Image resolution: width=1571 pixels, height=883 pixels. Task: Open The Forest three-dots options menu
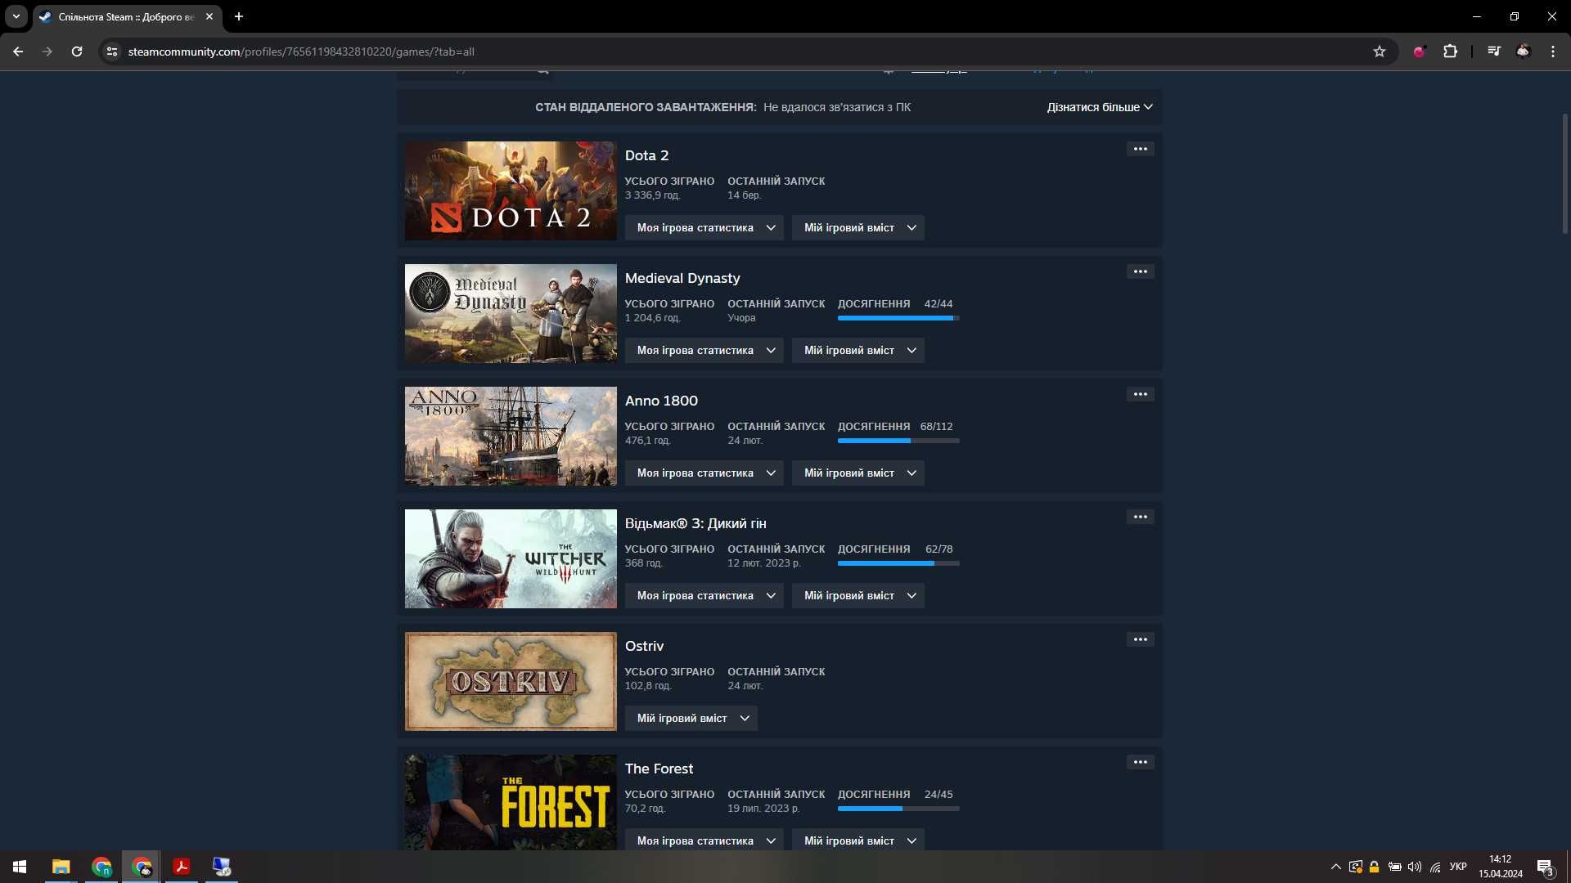pyautogui.click(x=1140, y=762)
